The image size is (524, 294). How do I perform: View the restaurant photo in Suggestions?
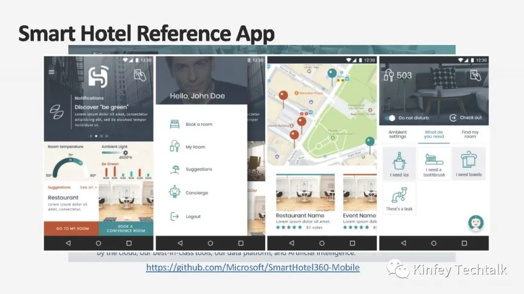126,201
